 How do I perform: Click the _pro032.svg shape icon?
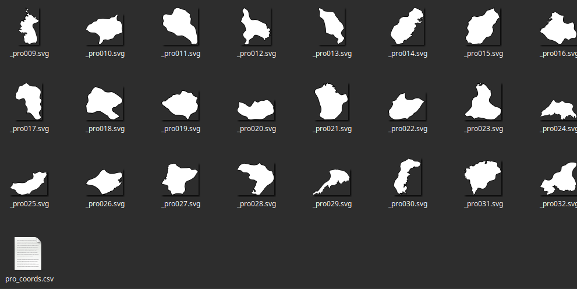point(558,178)
